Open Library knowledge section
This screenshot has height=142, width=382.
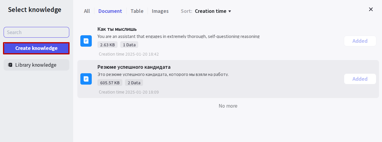pos(36,65)
